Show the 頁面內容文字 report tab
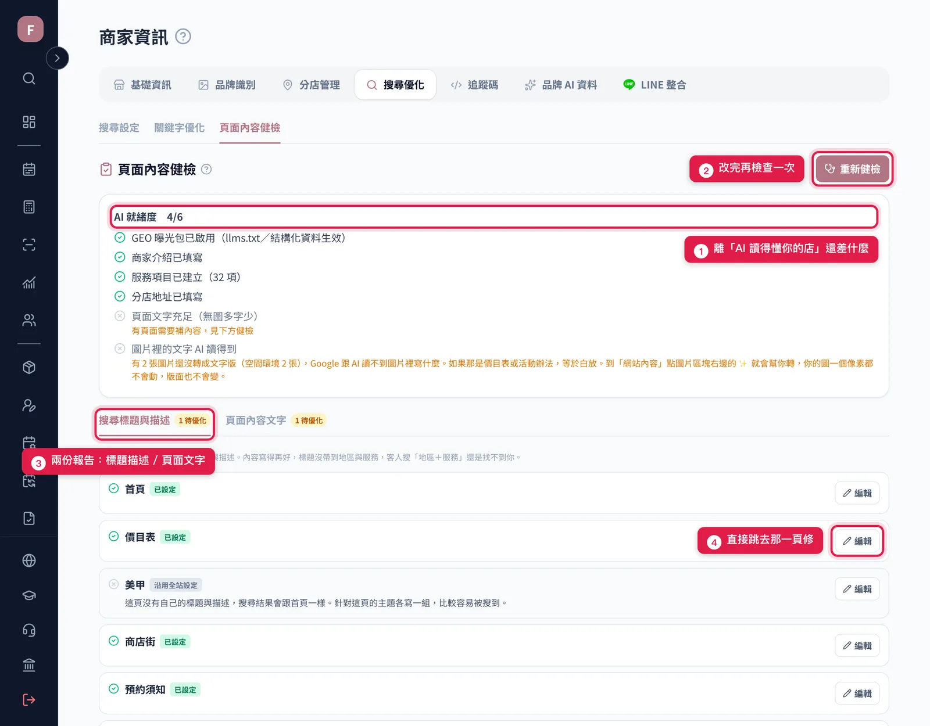Viewport: 930px width, 726px height. [x=276, y=420]
